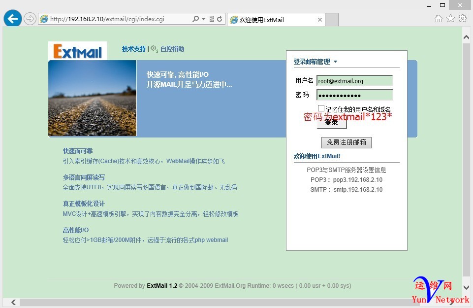Open Favorites star icon
Viewport: 473px width, 308px height.
(450, 19)
